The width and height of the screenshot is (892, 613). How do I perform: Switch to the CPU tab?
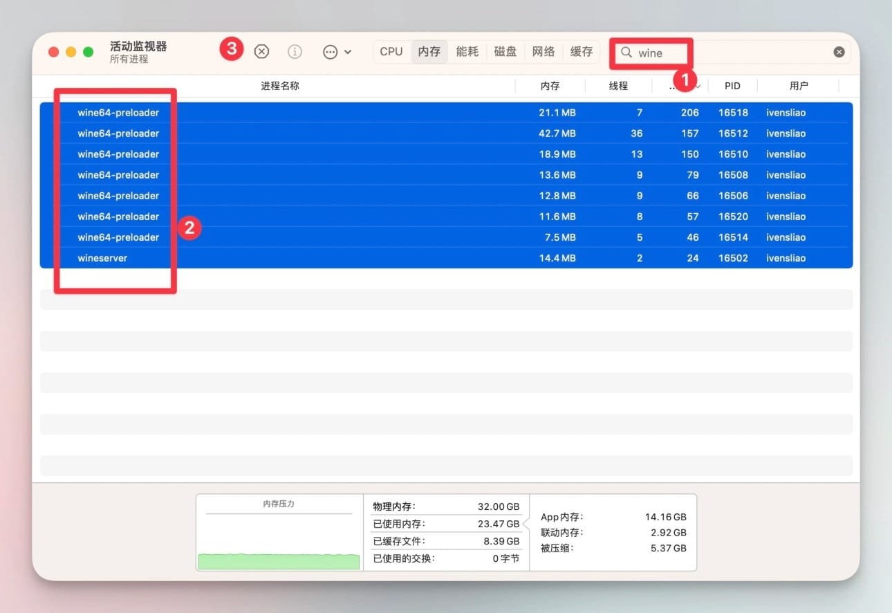391,51
